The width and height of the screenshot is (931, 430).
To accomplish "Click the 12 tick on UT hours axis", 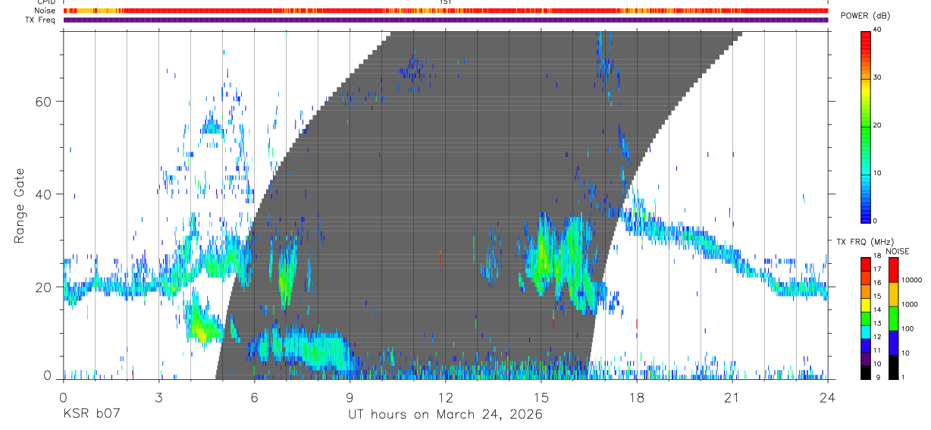I will [x=445, y=397].
